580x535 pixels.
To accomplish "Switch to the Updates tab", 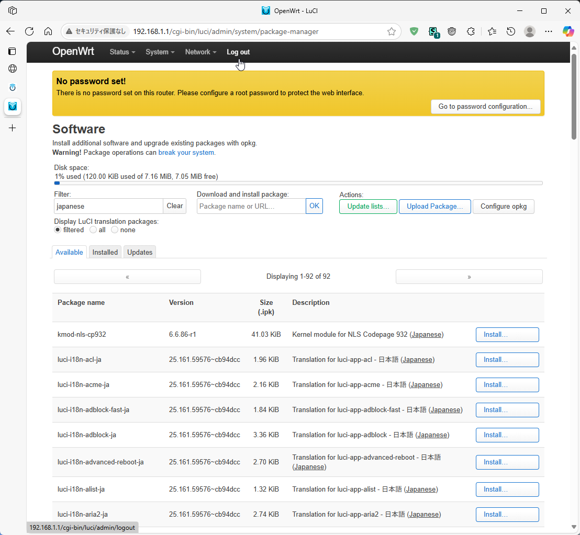I will tap(140, 252).
